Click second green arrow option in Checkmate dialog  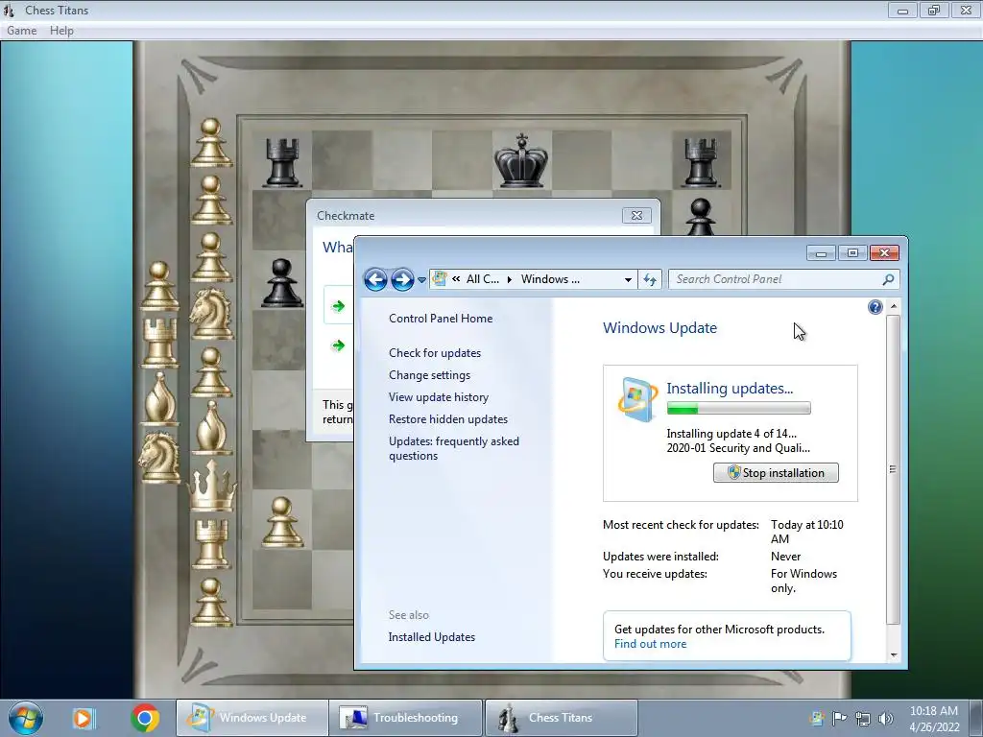(339, 345)
